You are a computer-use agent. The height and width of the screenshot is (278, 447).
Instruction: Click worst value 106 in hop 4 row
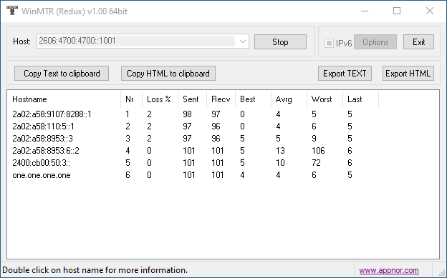[x=318, y=151]
